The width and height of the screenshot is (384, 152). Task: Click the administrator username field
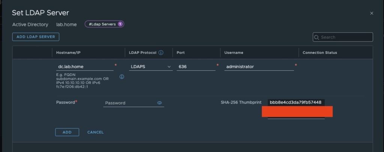(x=259, y=67)
